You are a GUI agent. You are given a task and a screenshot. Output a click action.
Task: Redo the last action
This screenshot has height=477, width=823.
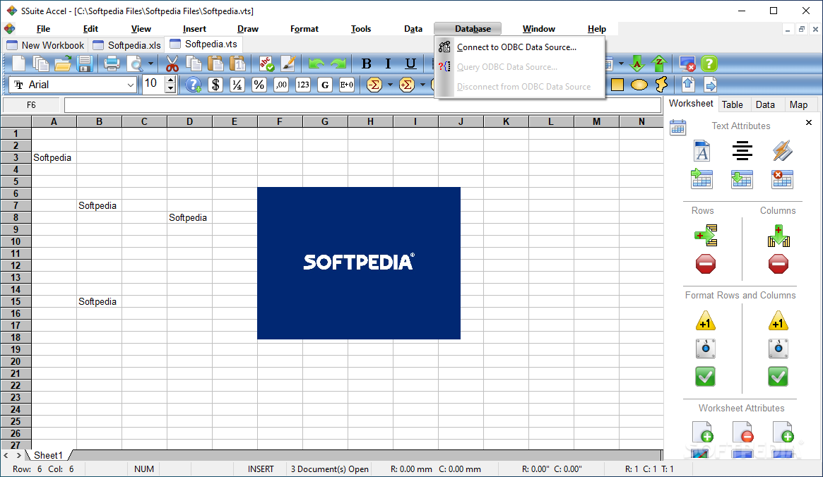pyautogui.click(x=338, y=64)
